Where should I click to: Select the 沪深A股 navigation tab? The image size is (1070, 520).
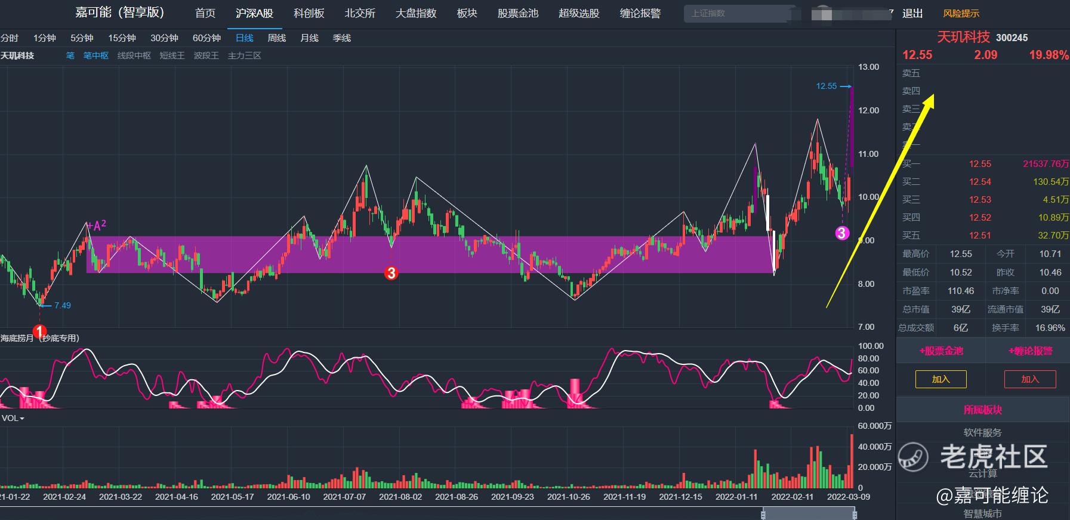[255, 13]
